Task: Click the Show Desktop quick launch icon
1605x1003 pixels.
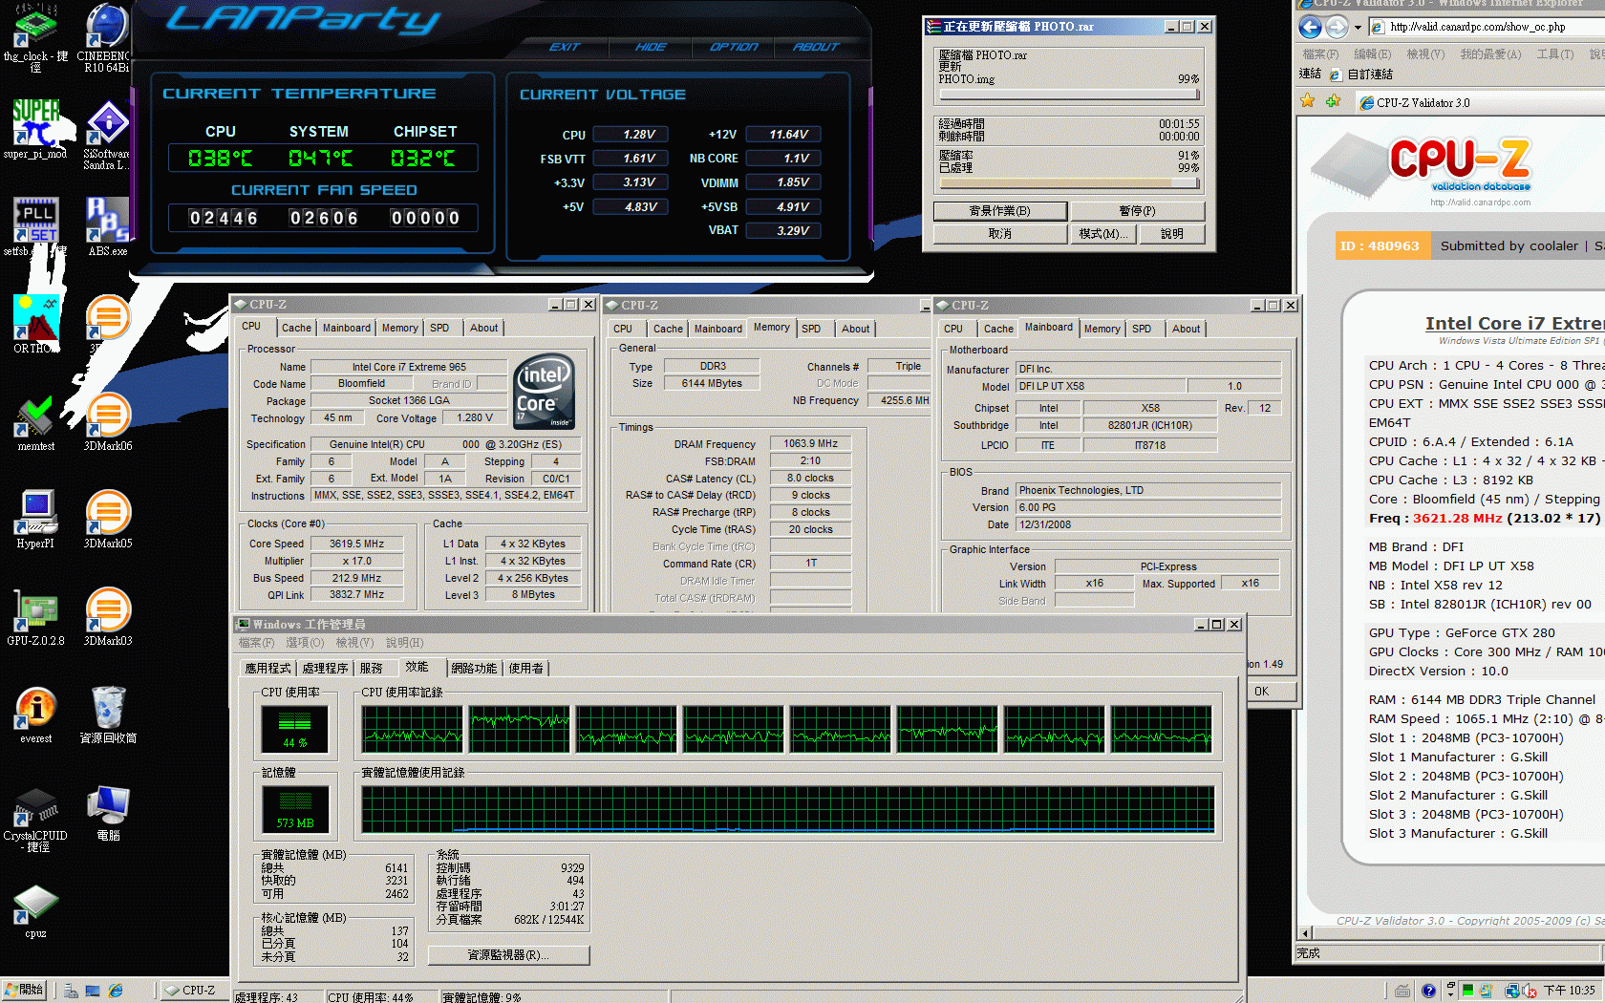Action: point(93,991)
